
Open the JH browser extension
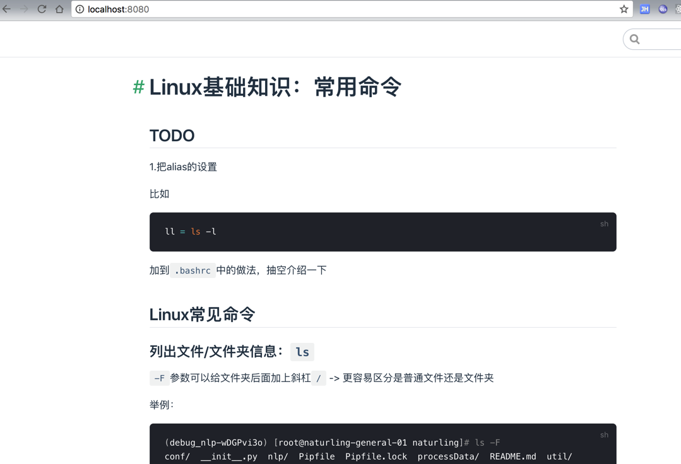point(644,9)
